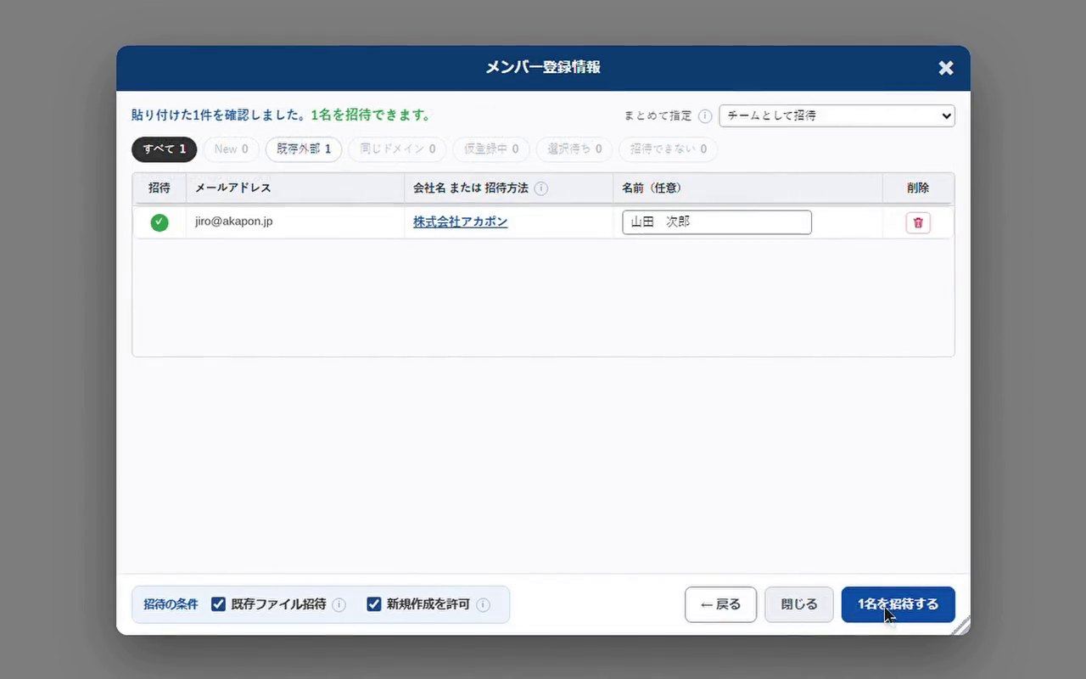Click the 削除 column header
This screenshot has width=1086, height=679.
click(x=918, y=188)
